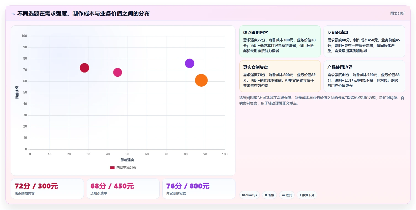
Task: Click the 100 label on the x-axis
Action: pos(225,154)
